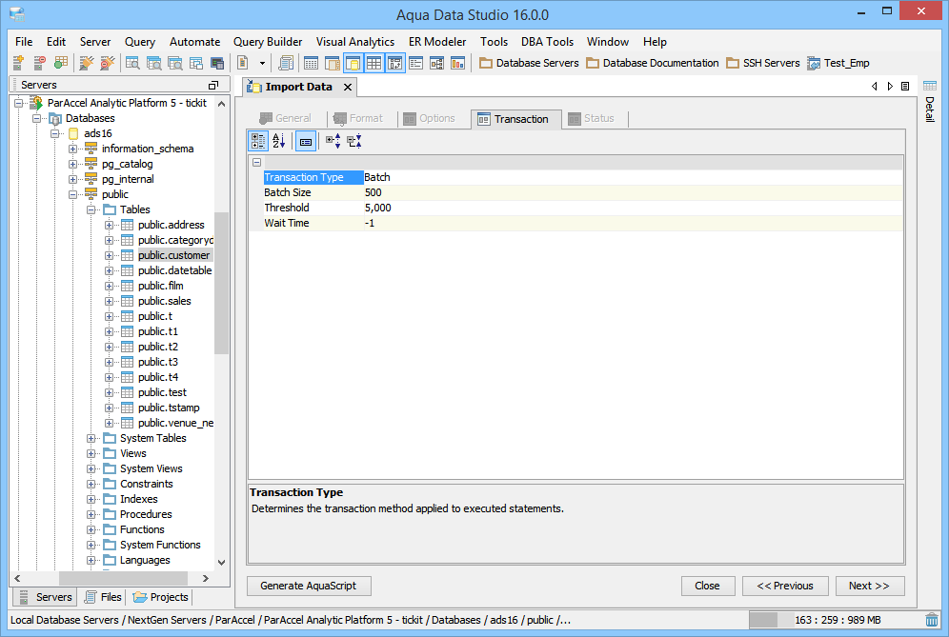Click the trash can garbage collection icon
The width and height of the screenshot is (949, 637).
click(x=932, y=620)
